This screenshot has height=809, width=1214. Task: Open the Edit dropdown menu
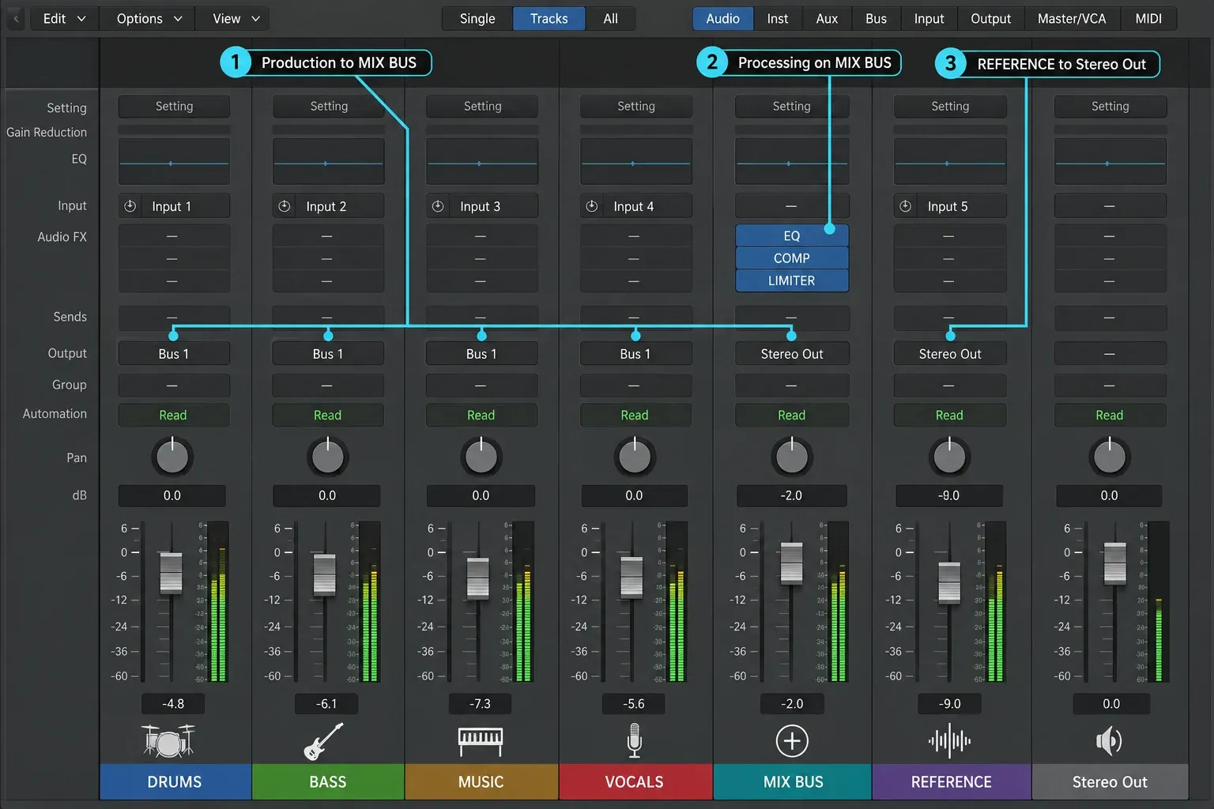click(65, 18)
